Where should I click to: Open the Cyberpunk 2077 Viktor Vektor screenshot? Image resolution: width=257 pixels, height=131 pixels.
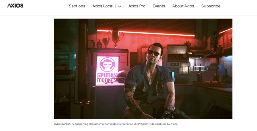(143, 69)
